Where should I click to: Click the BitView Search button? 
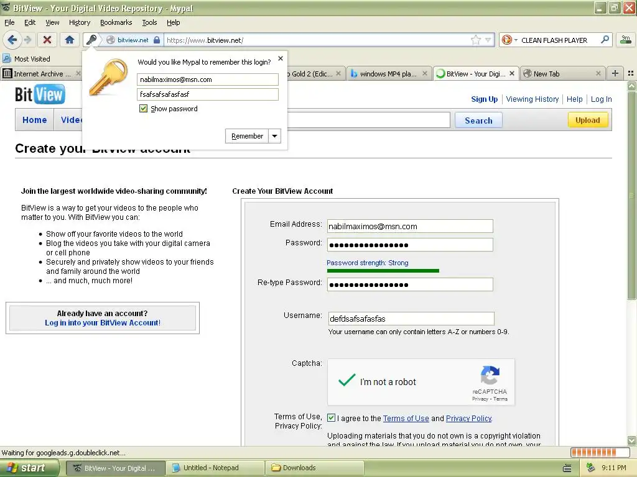[x=478, y=120]
